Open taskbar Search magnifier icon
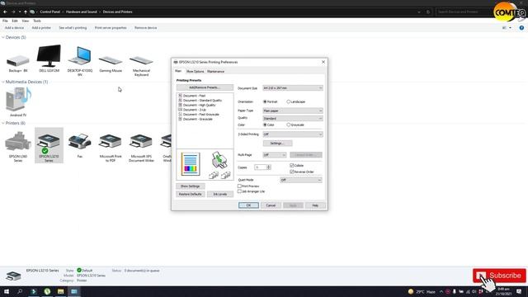 click(x=20, y=291)
